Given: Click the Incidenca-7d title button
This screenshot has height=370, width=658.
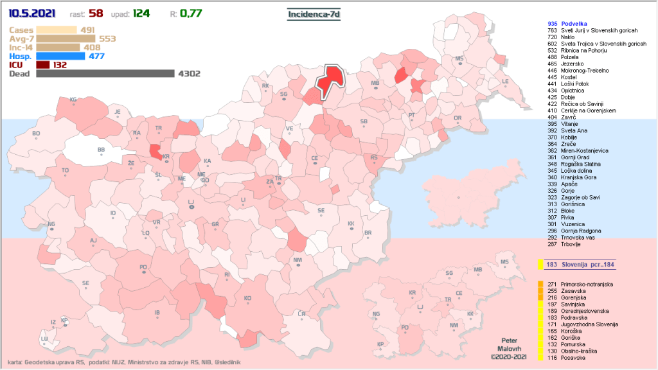Looking at the screenshot, I should (314, 13).
